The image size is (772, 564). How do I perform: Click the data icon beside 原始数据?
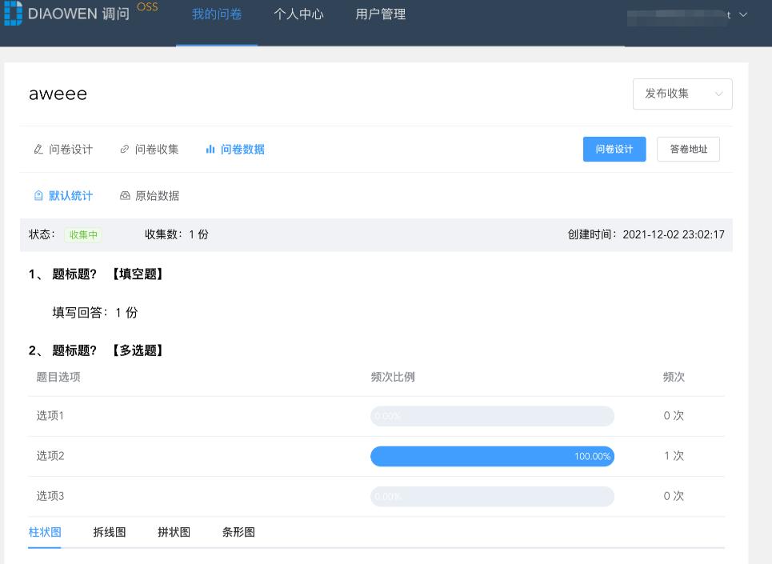pos(124,195)
